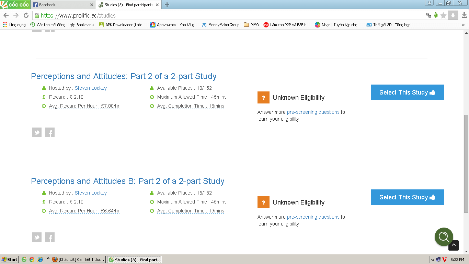
Task: Open the translate page icon in address bar
Action: 428,15
